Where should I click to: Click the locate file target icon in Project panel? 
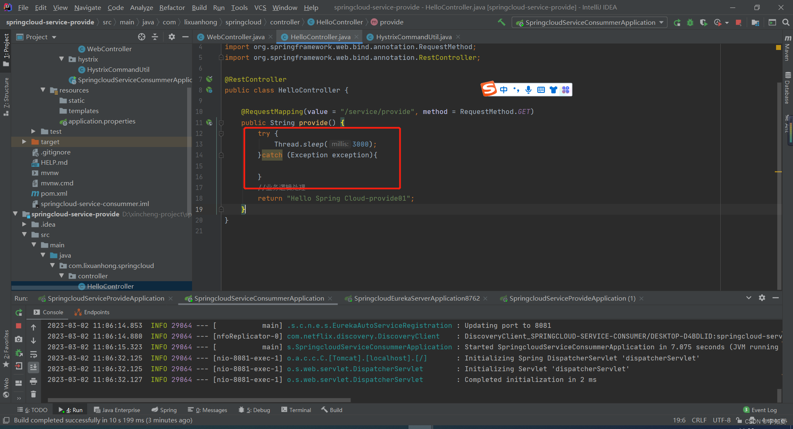[142, 37]
